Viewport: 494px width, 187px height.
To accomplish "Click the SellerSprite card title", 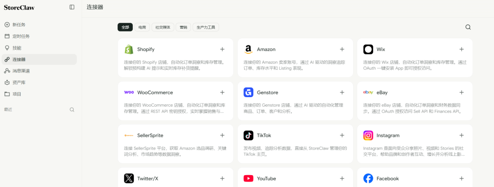I will click(x=150, y=135).
